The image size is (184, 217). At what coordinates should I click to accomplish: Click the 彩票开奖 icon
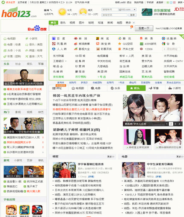click(x=98, y=49)
